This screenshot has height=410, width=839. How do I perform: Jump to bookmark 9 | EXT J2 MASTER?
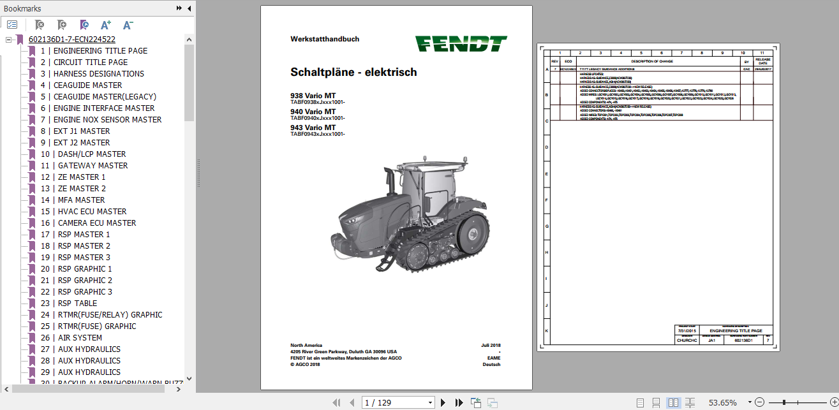coord(75,143)
